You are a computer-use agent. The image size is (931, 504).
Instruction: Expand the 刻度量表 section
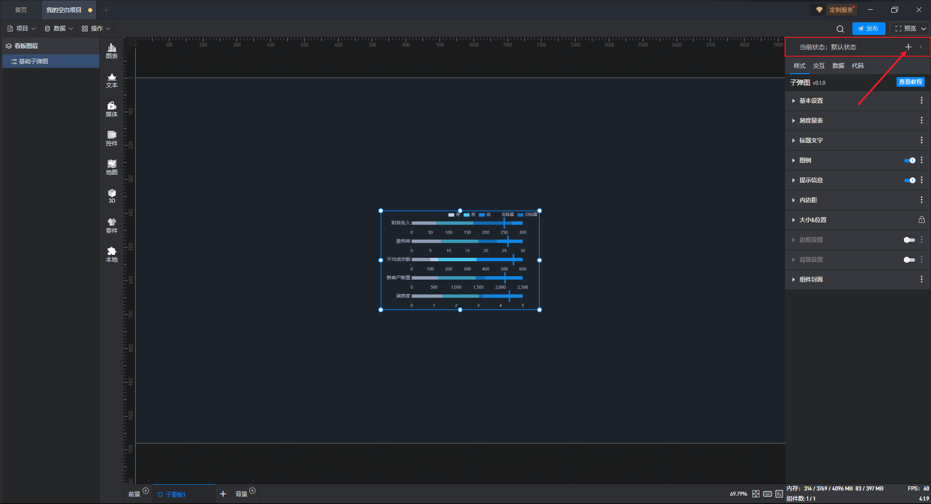811,121
